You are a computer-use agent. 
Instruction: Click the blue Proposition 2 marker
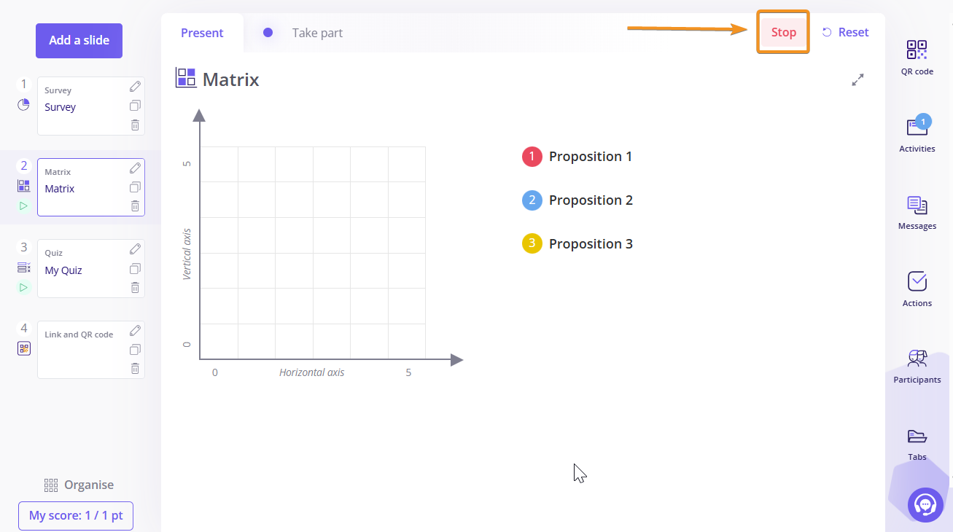pos(532,200)
